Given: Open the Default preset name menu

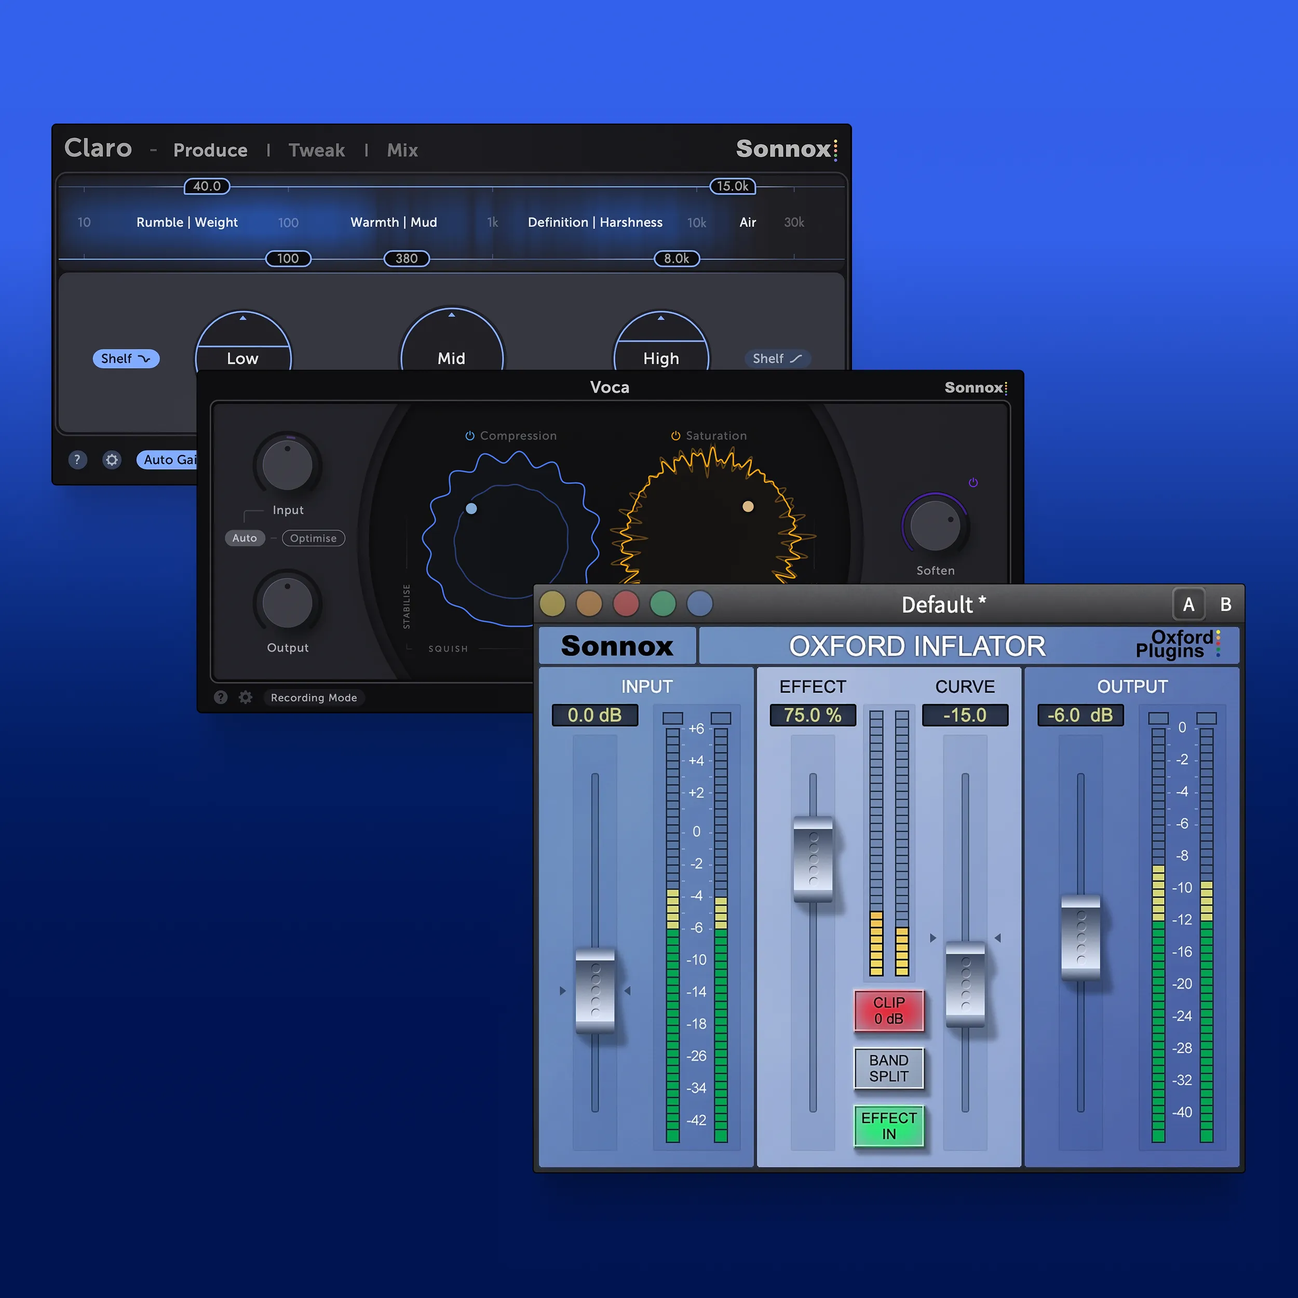Looking at the screenshot, I should [x=943, y=605].
